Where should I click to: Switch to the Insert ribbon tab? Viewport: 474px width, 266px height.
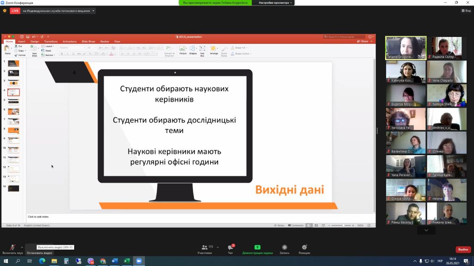(x=21, y=42)
